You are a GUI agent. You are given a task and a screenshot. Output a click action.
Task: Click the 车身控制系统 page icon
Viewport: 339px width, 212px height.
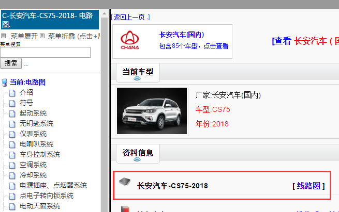coord(12,155)
